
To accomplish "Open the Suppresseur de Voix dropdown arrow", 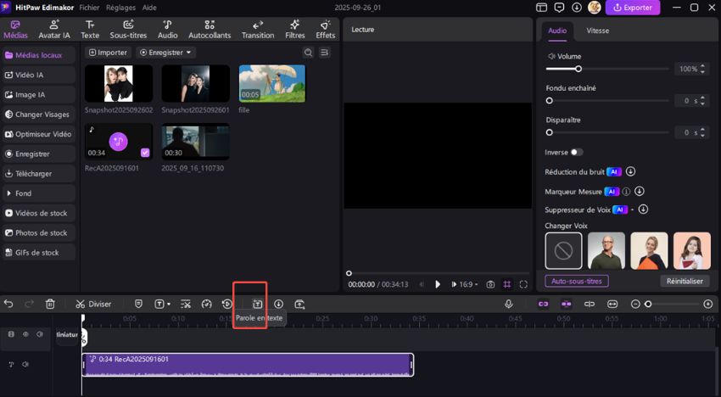I will pos(632,210).
